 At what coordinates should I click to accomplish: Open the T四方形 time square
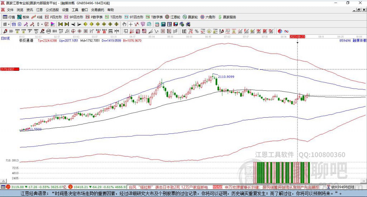point(114,17)
